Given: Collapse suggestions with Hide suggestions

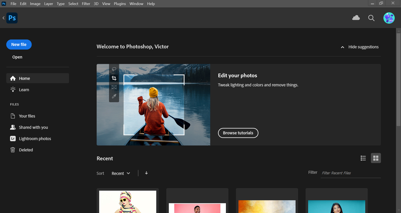Looking at the screenshot, I should pos(360,47).
